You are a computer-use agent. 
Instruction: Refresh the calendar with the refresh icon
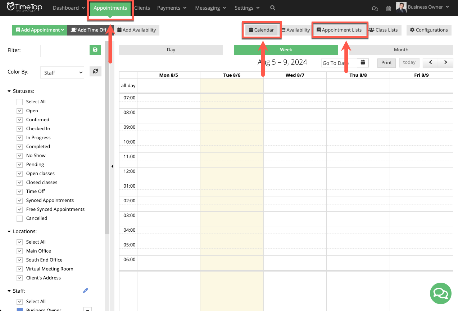(95, 71)
